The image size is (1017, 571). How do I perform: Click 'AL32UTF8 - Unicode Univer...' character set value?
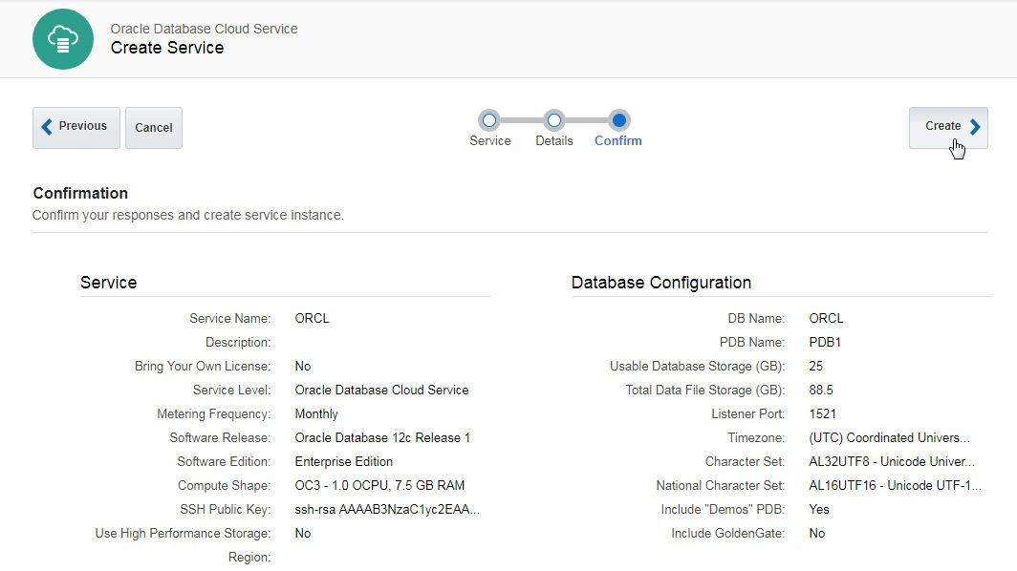point(892,461)
